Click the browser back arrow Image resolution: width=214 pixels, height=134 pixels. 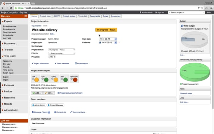point(3,8)
